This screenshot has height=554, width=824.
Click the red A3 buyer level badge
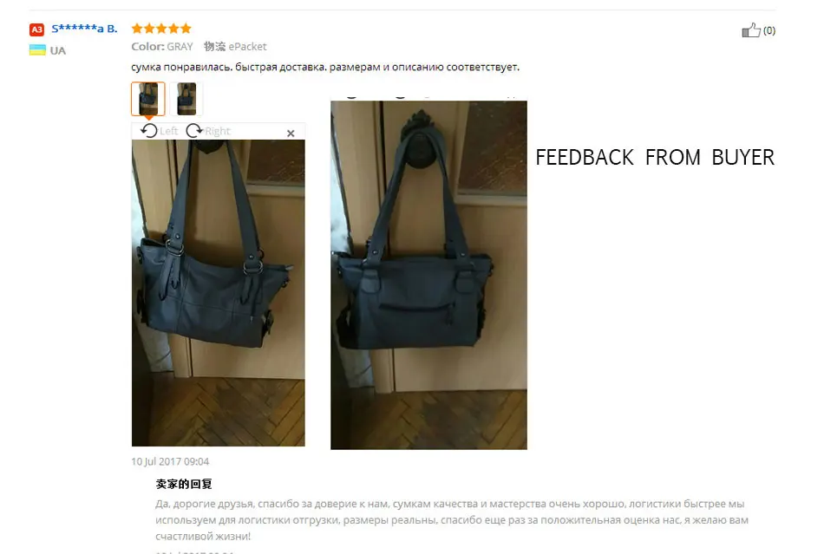pos(36,29)
